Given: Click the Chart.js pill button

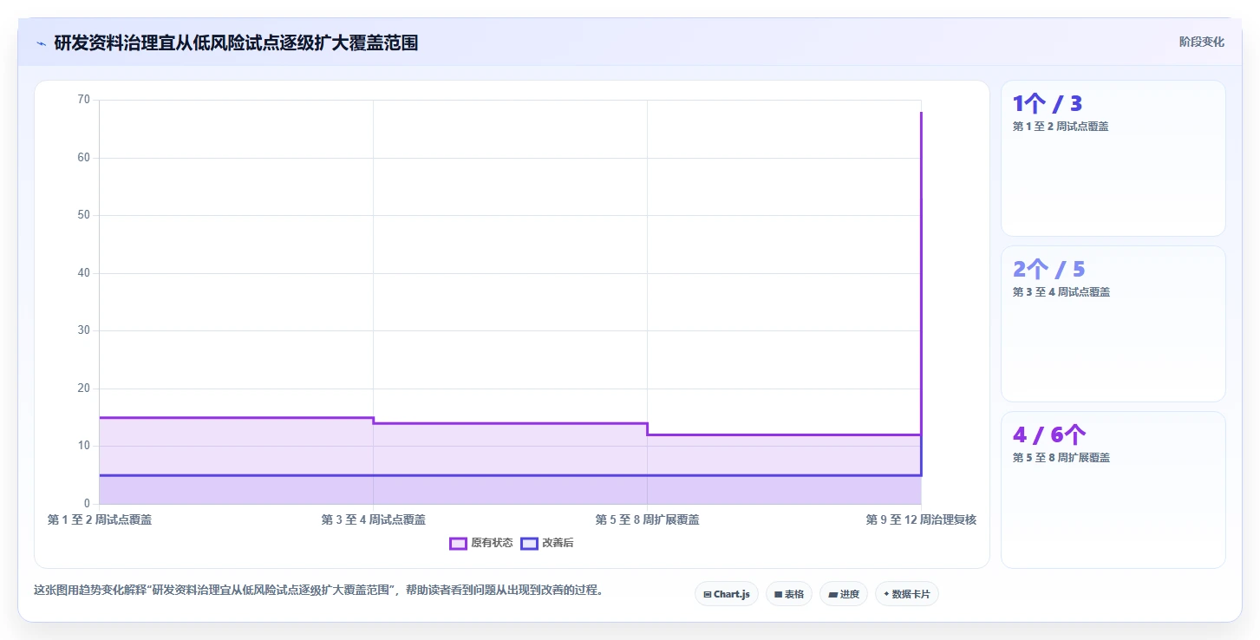Looking at the screenshot, I should click(x=727, y=594).
